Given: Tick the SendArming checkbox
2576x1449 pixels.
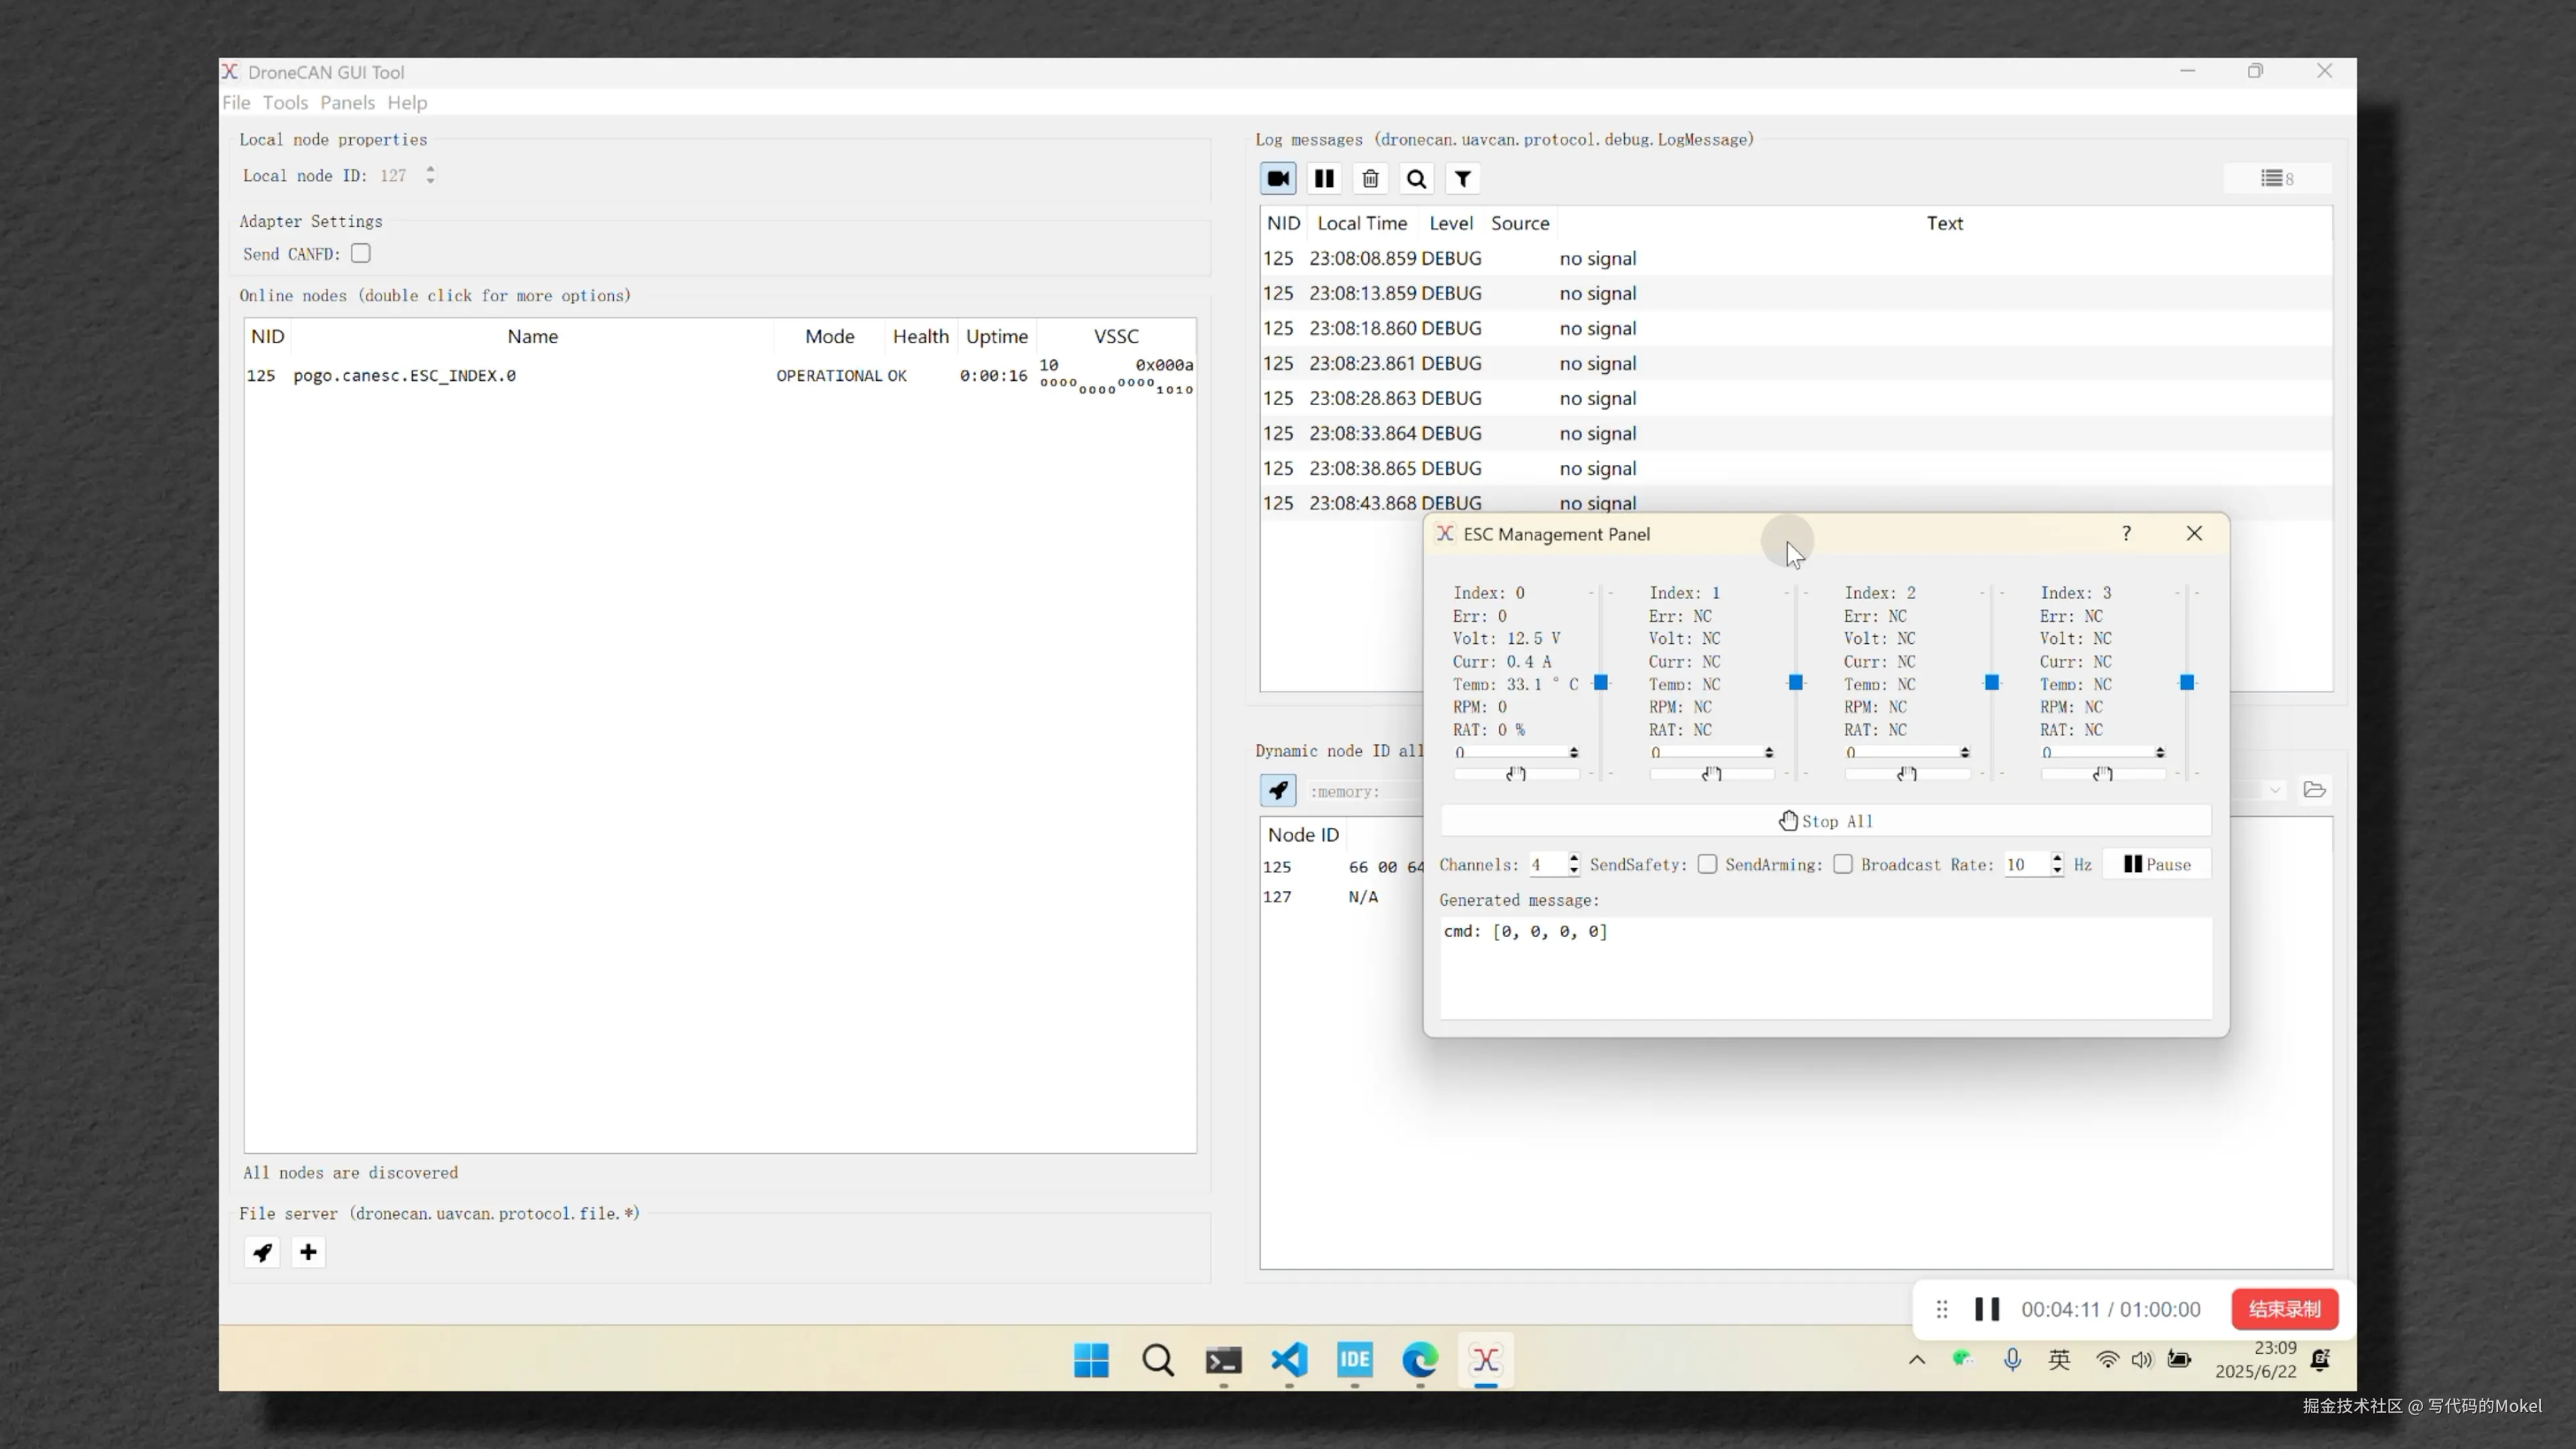Looking at the screenshot, I should pyautogui.click(x=1842, y=864).
